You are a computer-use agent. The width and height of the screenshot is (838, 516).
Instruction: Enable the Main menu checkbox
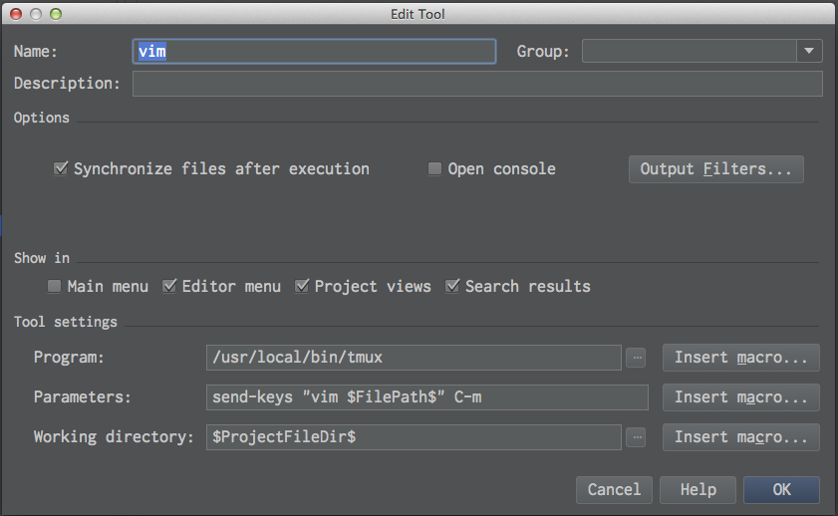point(55,287)
